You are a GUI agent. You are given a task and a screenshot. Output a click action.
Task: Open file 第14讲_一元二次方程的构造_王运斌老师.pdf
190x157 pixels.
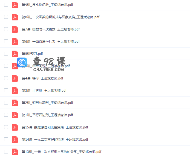(x=55, y=140)
